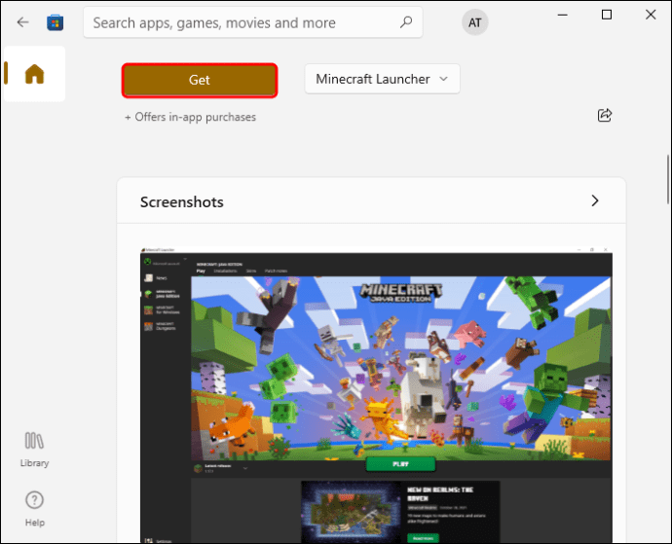Click the vertical scrollbar thumb
672x544 pixels.
668,180
